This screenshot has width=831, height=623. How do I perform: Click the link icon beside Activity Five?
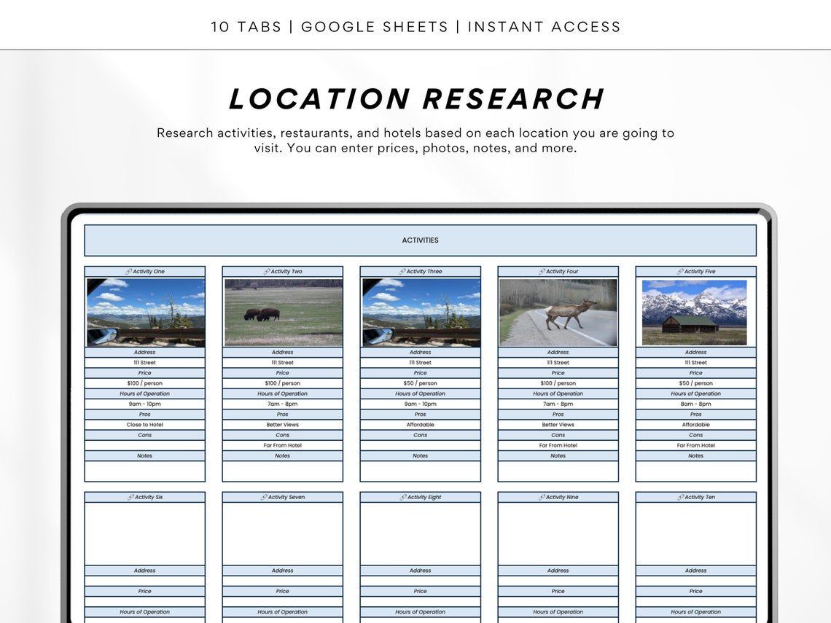click(679, 270)
